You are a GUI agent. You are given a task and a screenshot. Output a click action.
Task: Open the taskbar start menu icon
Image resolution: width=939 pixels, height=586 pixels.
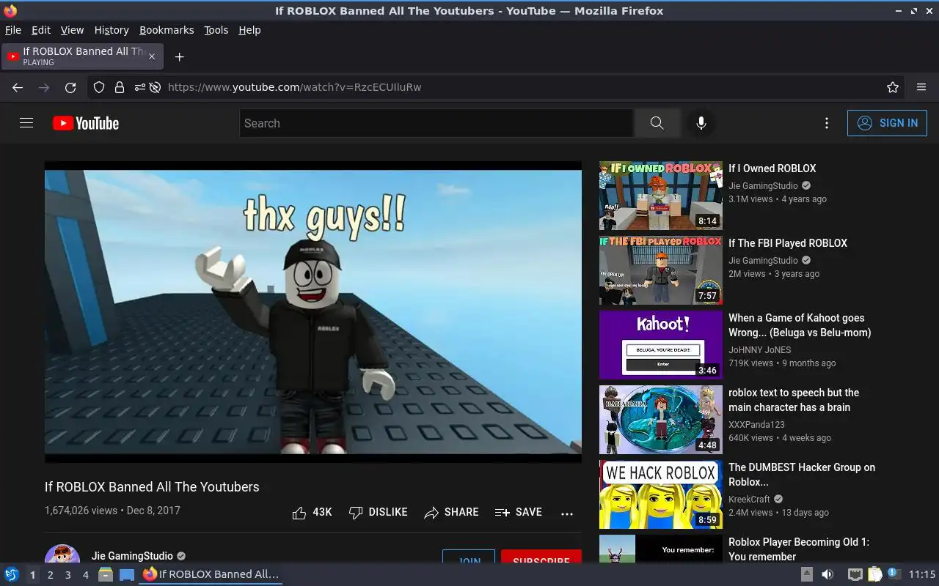click(x=11, y=574)
